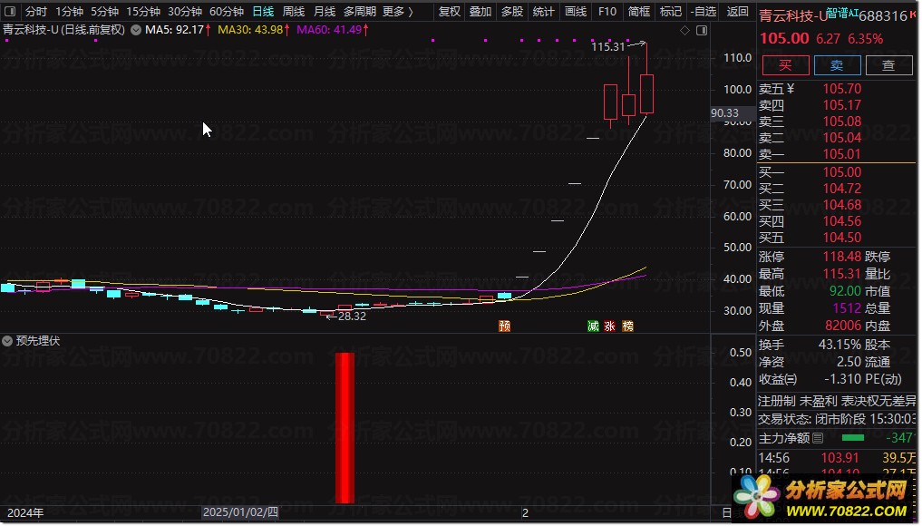This screenshot has width=922, height=526.
Task: Click the 买 buy button
Action: tap(786, 65)
